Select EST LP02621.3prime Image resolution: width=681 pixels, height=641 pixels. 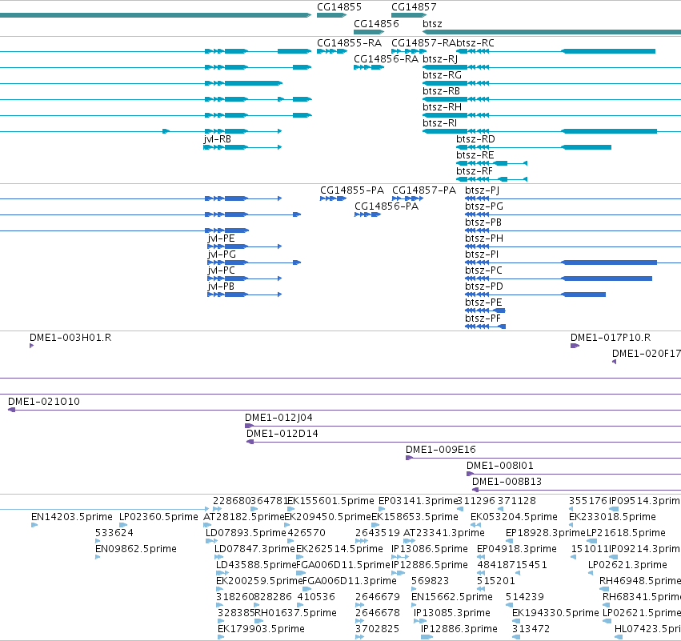[x=591, y=573]
